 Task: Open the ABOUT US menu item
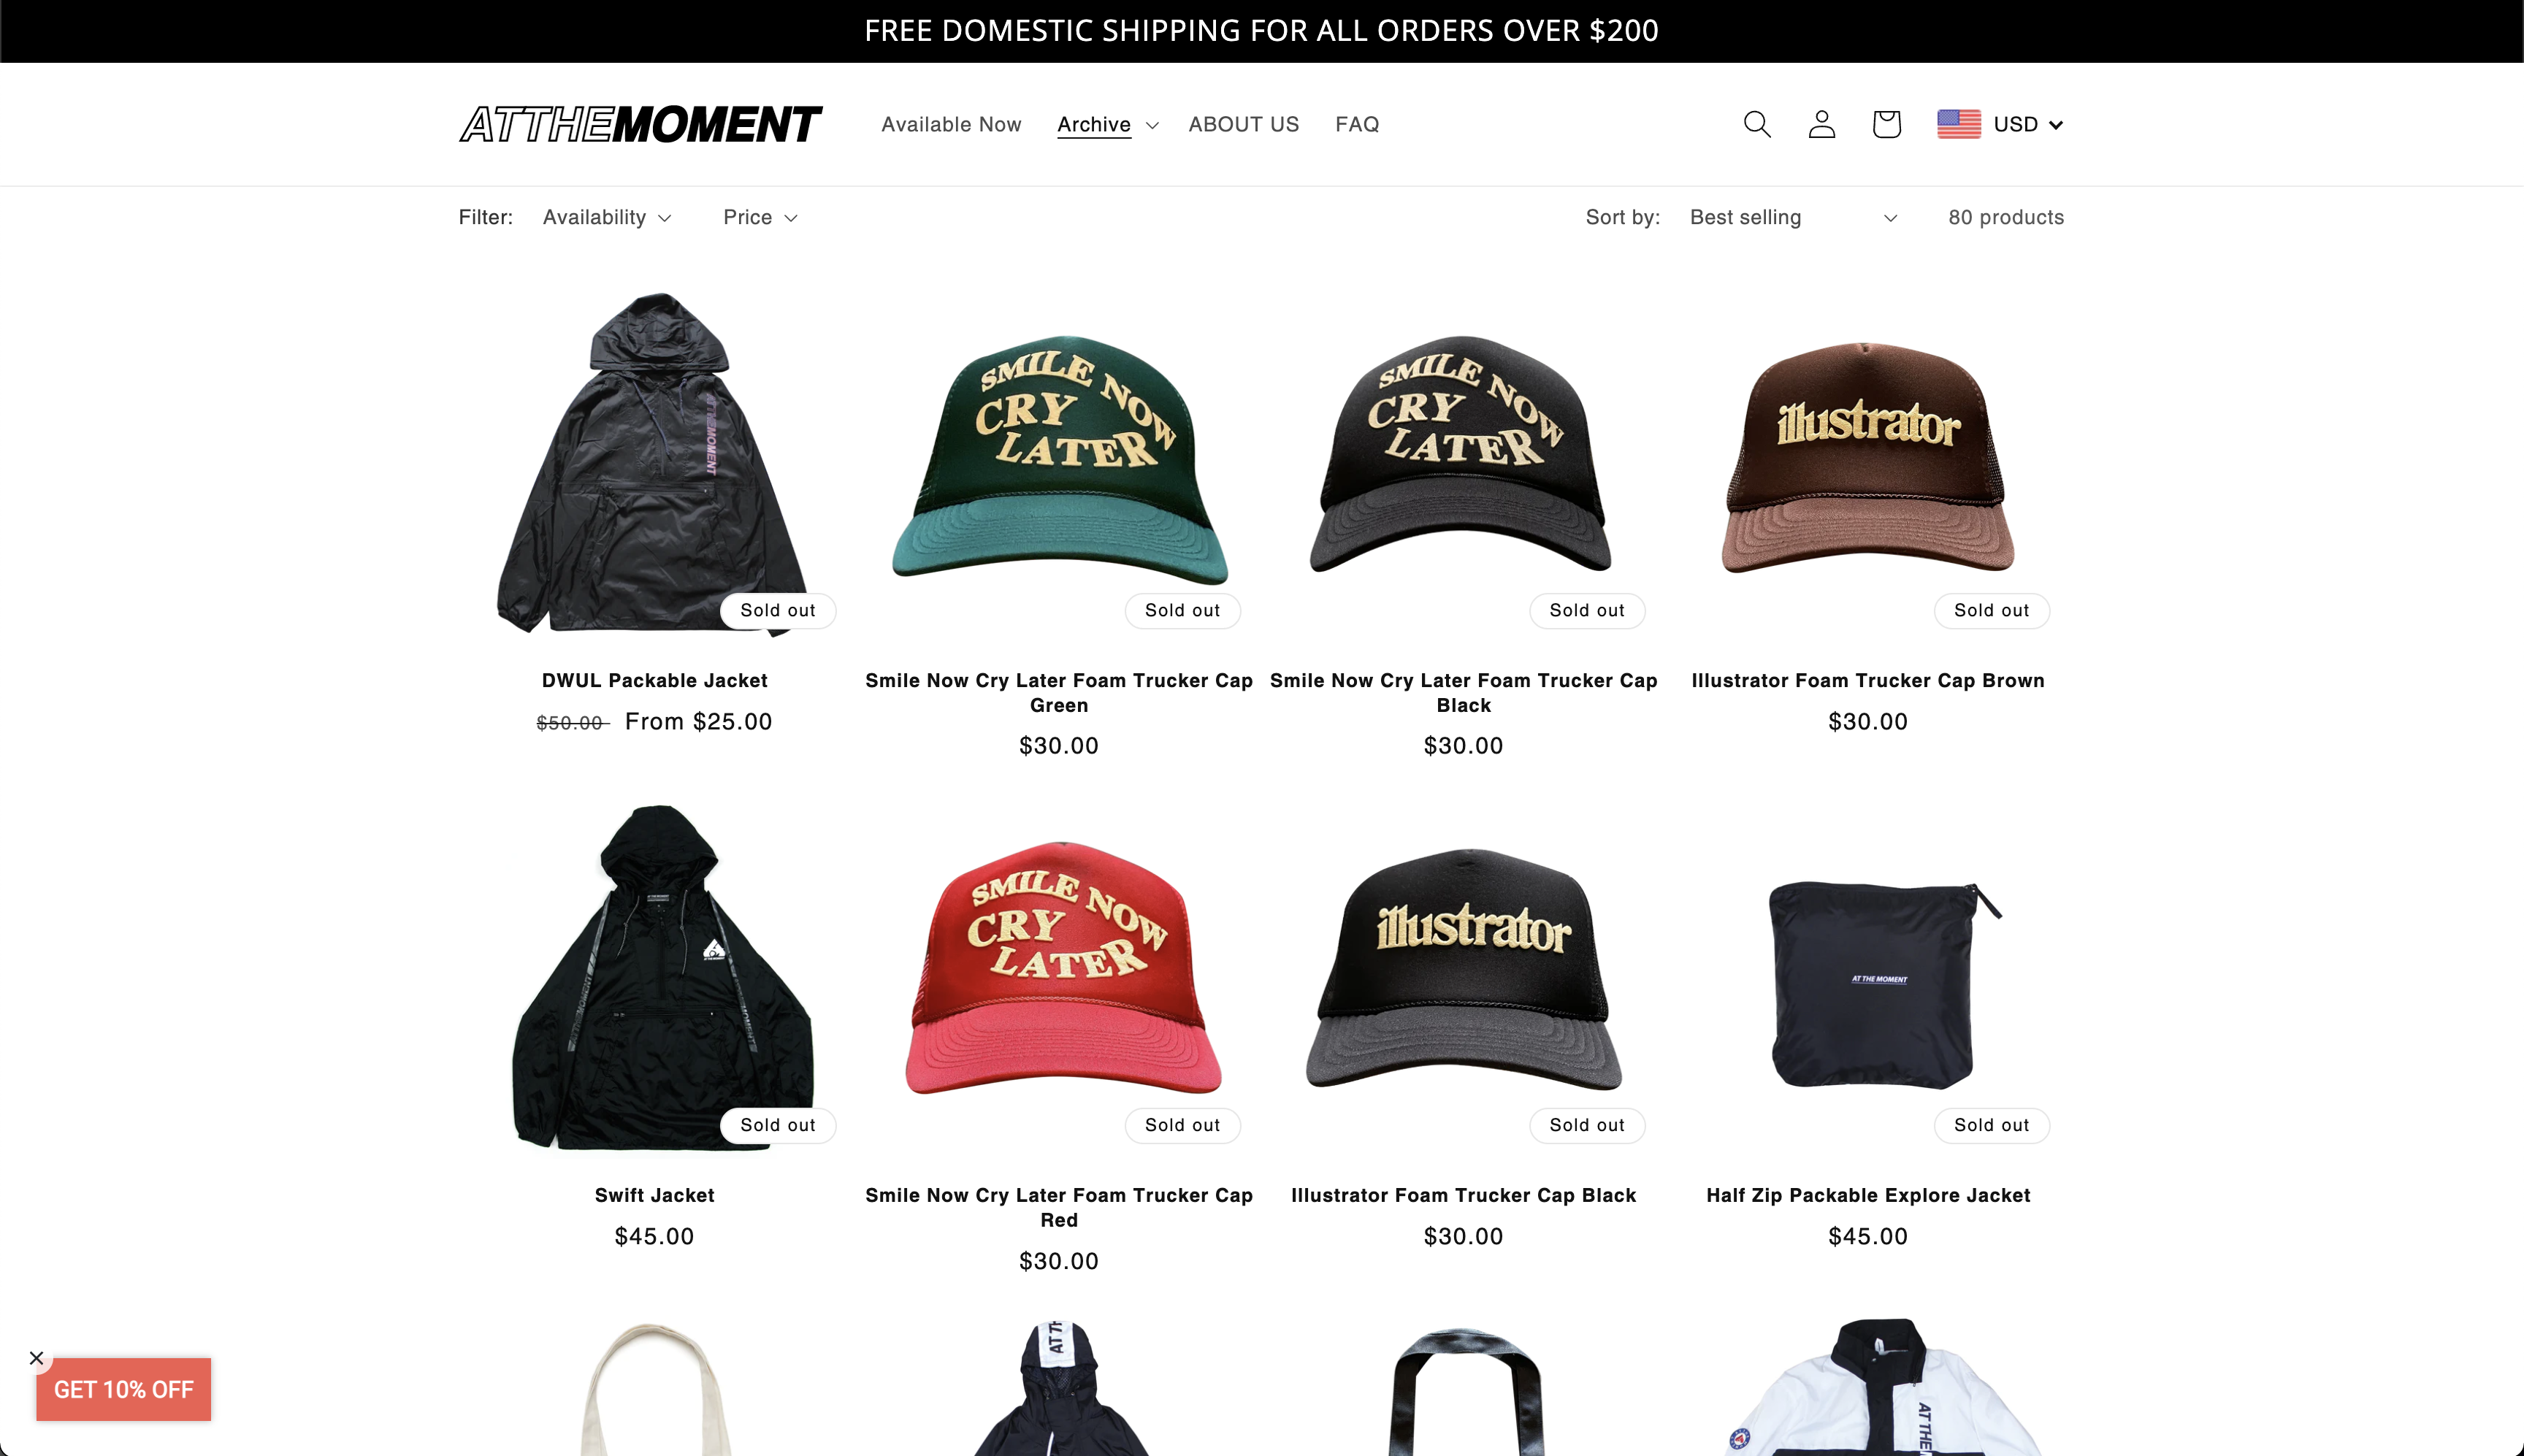click(1243, 124)
